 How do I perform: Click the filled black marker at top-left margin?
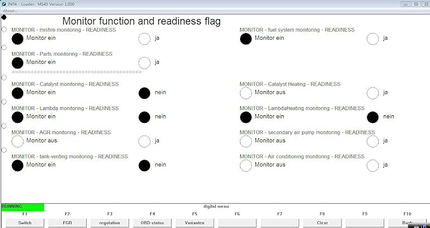[4, 17]
